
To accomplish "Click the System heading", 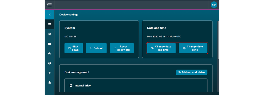I will click(70, 28).
